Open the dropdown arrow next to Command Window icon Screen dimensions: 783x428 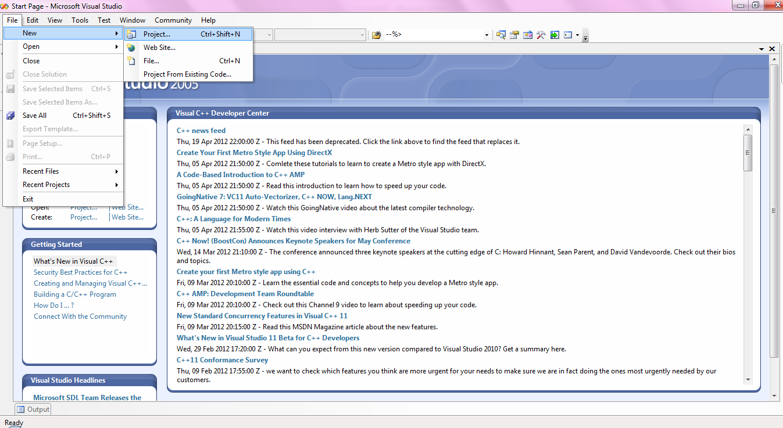coord(577,35)
